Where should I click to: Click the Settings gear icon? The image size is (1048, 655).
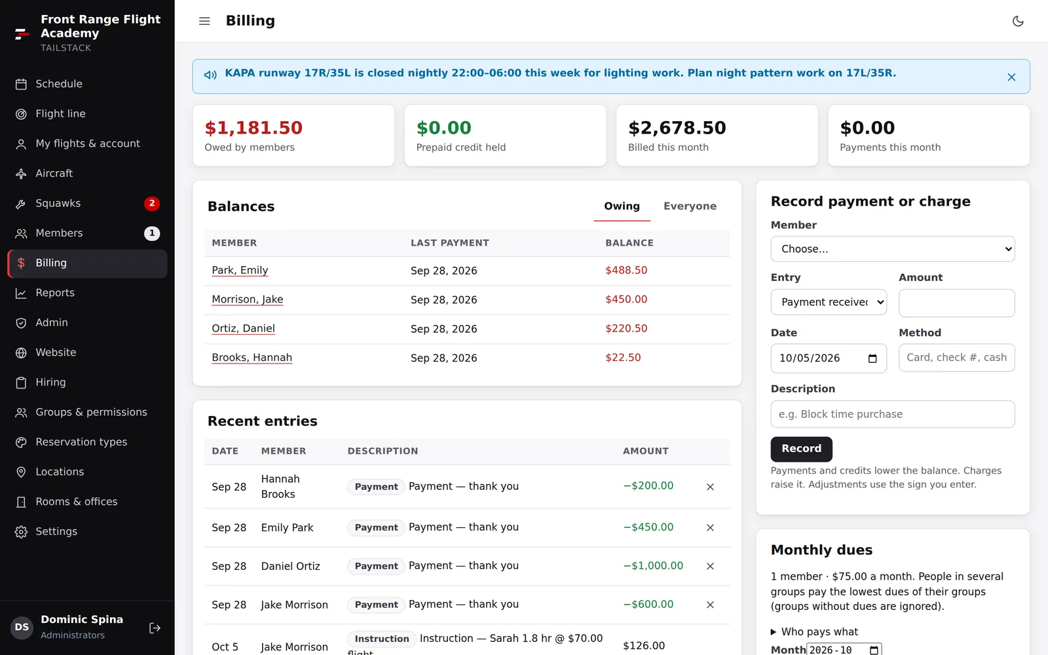(x=21, y=532)
